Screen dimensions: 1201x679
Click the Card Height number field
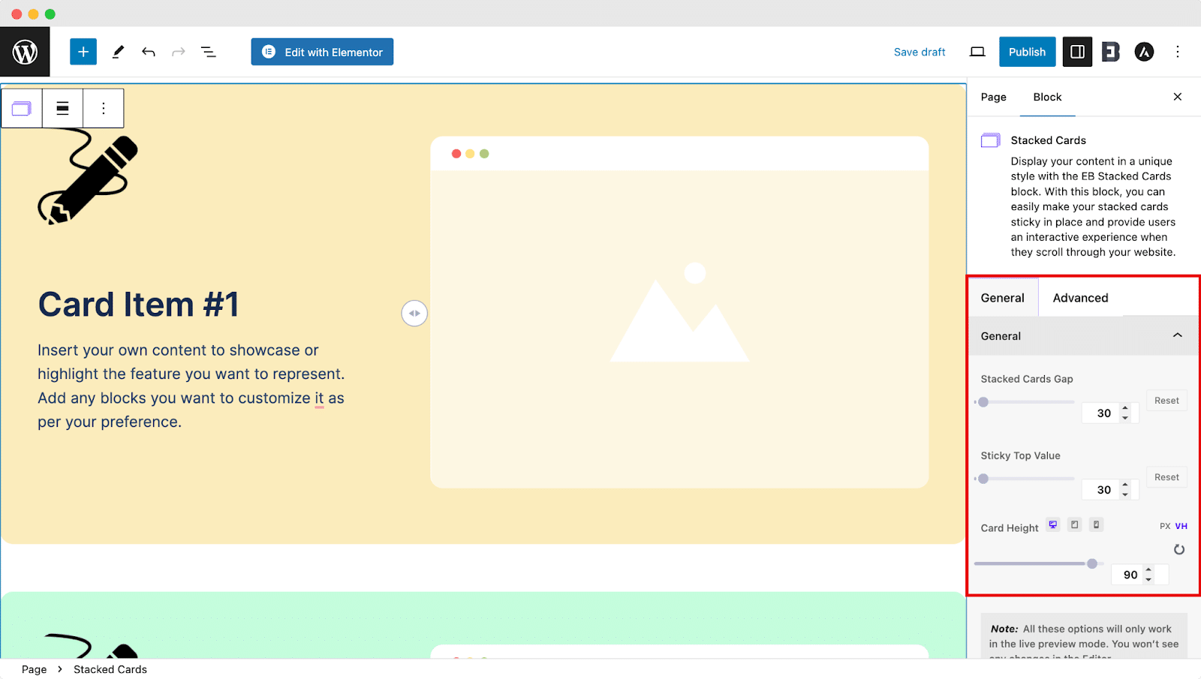(1139, 575)
